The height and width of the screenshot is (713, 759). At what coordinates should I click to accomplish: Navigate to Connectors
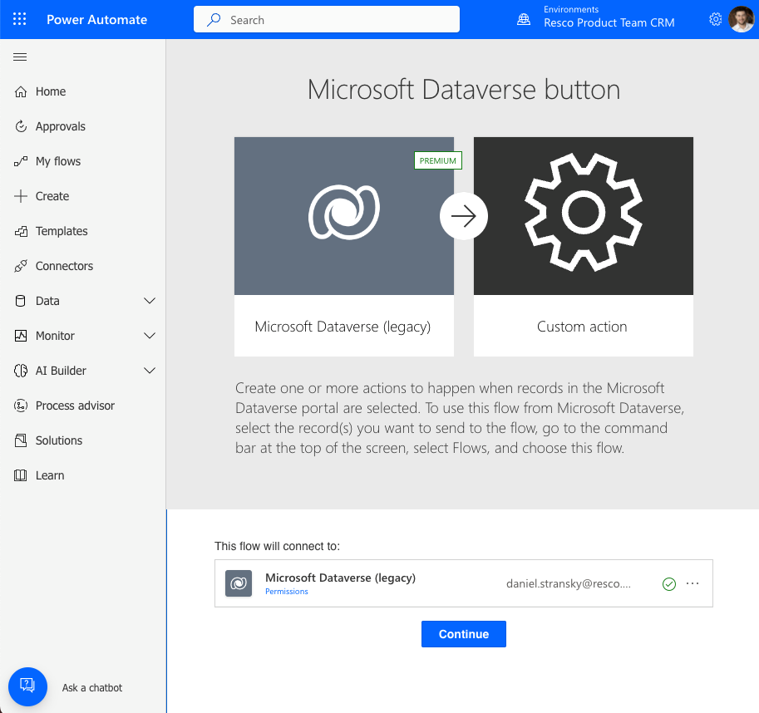[x=64, y=266]
